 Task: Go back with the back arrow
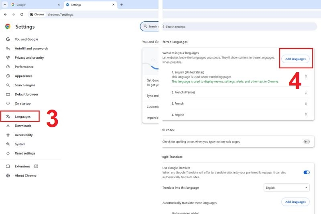coord(5,14)
